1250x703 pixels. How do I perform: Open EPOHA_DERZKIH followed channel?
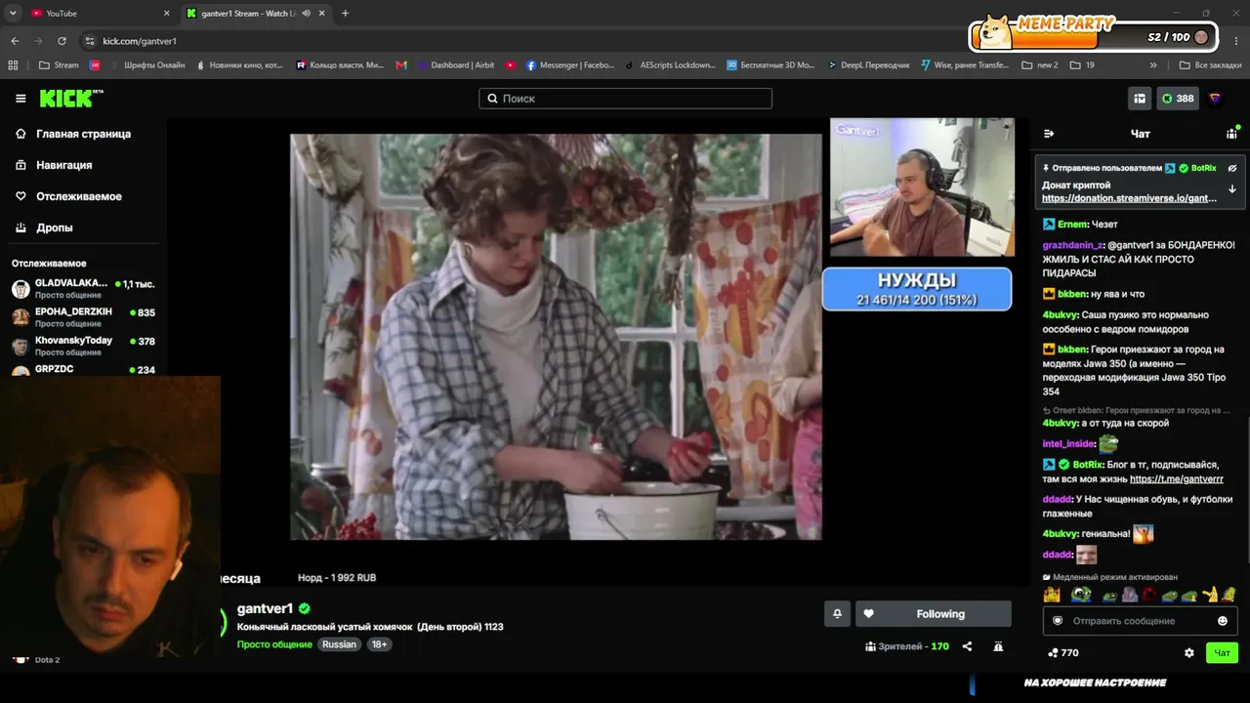83,317
